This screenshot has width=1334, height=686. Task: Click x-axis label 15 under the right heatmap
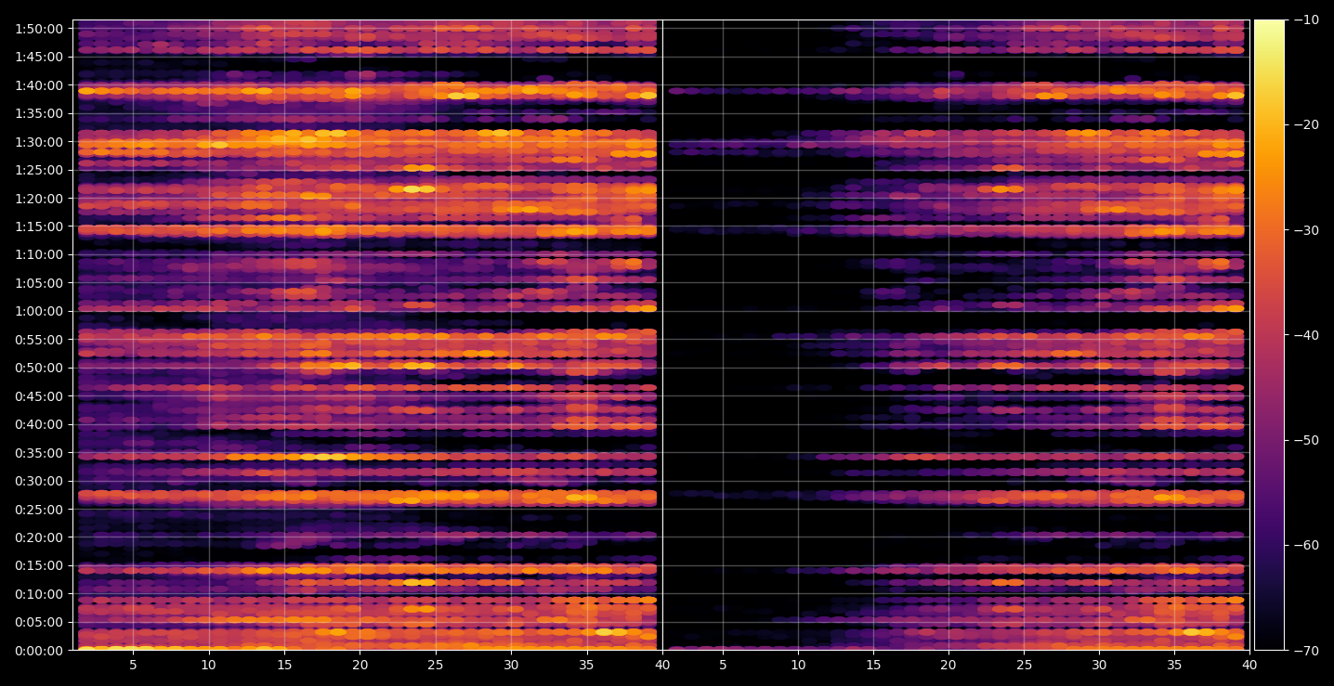(x=872, y=665)
